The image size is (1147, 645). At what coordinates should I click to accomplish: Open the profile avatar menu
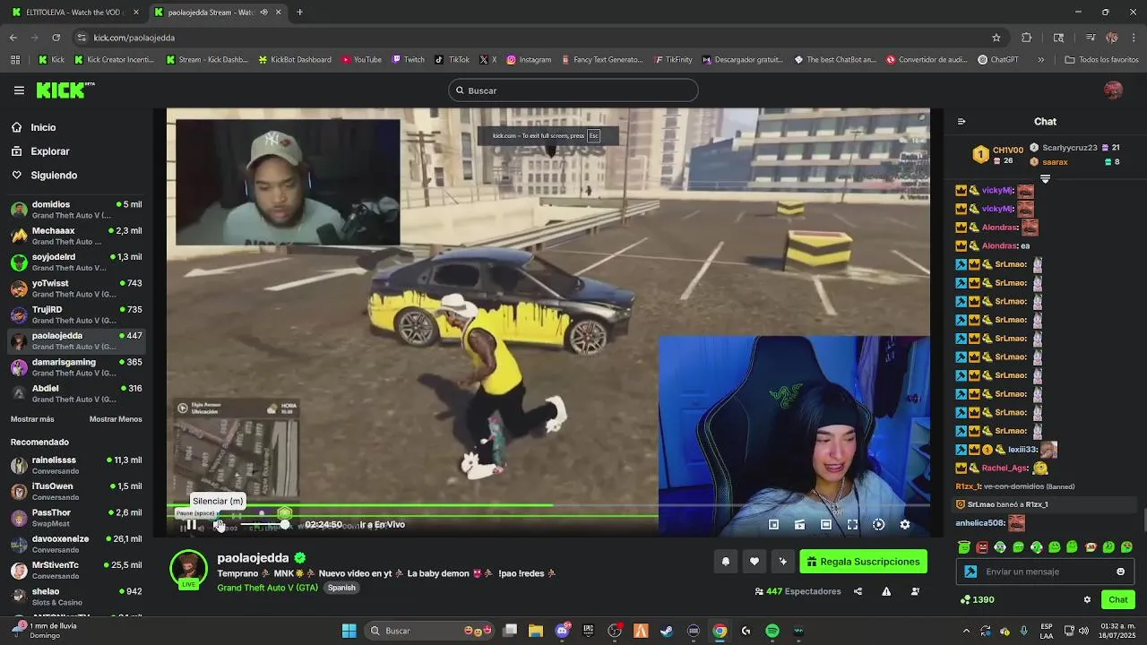1113,90
